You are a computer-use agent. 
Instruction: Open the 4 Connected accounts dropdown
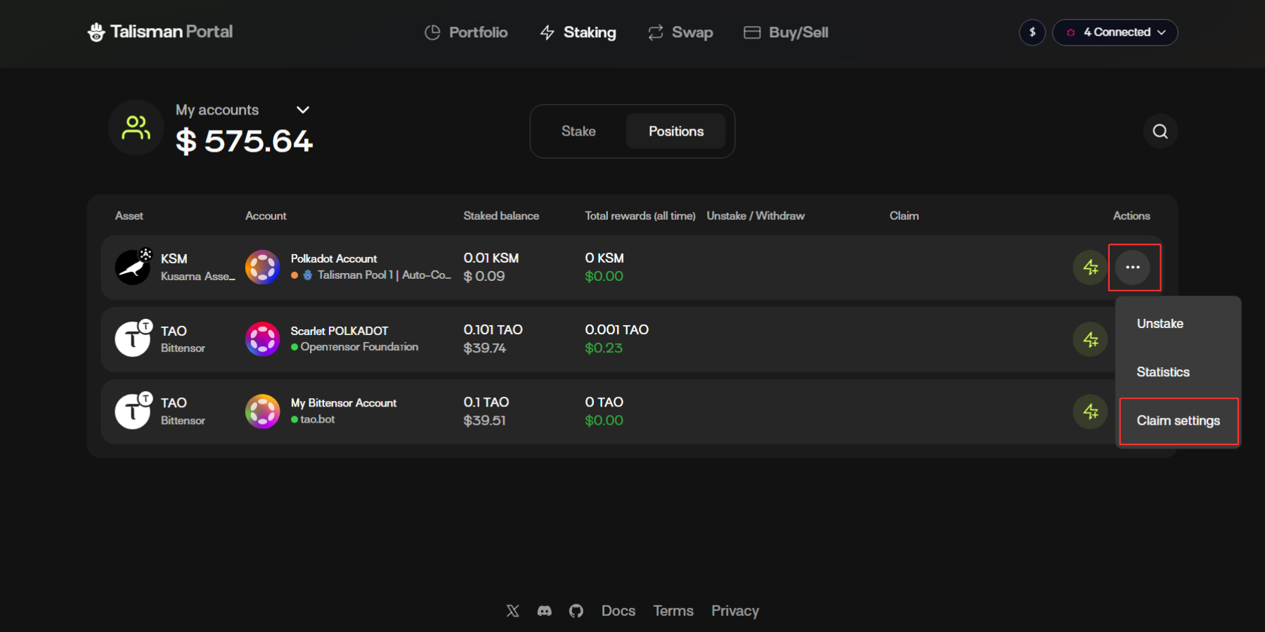[x=1115, y=32]
